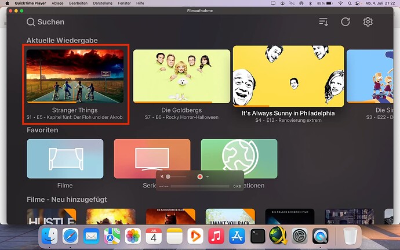Click the 'Favoriten' heading
400x250 pixels.
[x=42, y=130]
